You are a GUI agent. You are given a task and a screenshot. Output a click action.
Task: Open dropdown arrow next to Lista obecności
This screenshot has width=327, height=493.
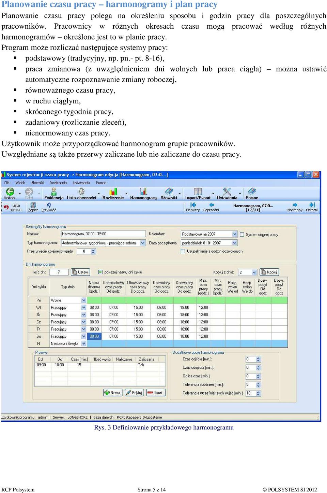click(99, 194)
